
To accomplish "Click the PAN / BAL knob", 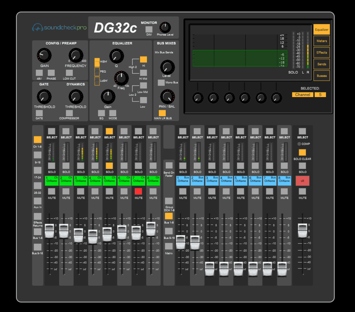I will (x=167, y=97).
